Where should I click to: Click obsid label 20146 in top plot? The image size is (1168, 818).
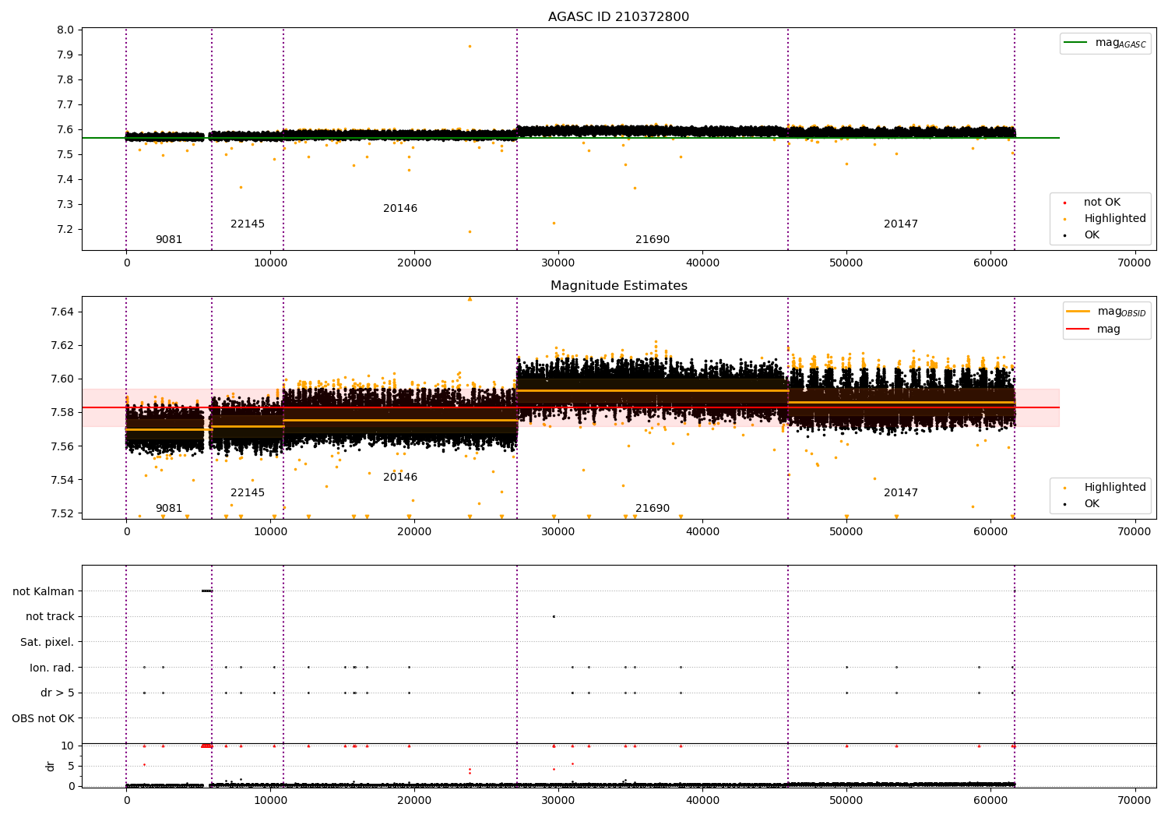pos(400,209)
